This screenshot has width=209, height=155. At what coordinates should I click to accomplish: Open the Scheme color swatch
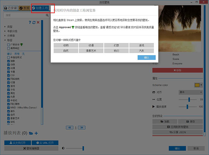click(x=197, y=85)
